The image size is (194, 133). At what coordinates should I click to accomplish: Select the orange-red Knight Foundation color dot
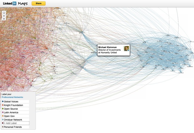(3, 105)
